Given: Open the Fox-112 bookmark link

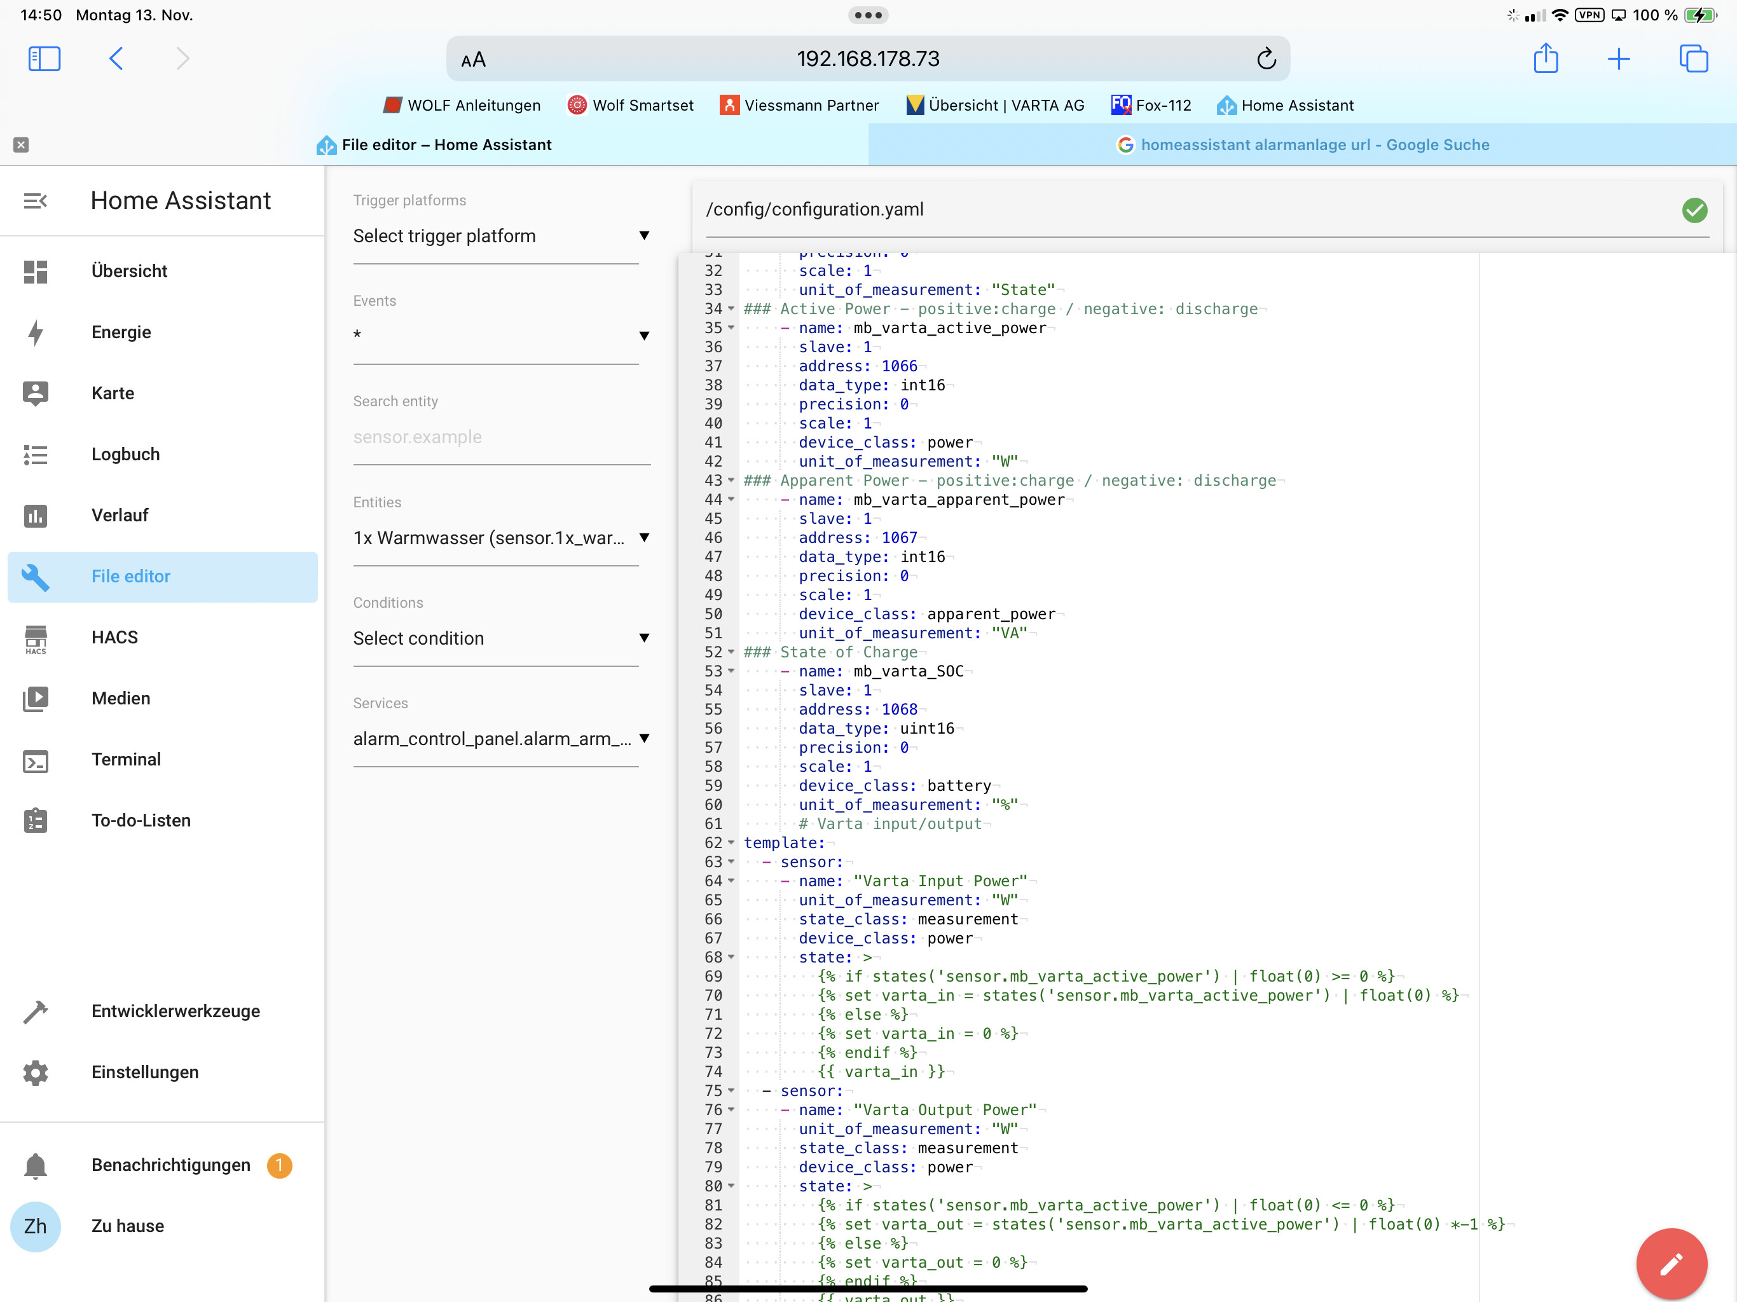Looking at the screenshot, I should [1151, 106].
